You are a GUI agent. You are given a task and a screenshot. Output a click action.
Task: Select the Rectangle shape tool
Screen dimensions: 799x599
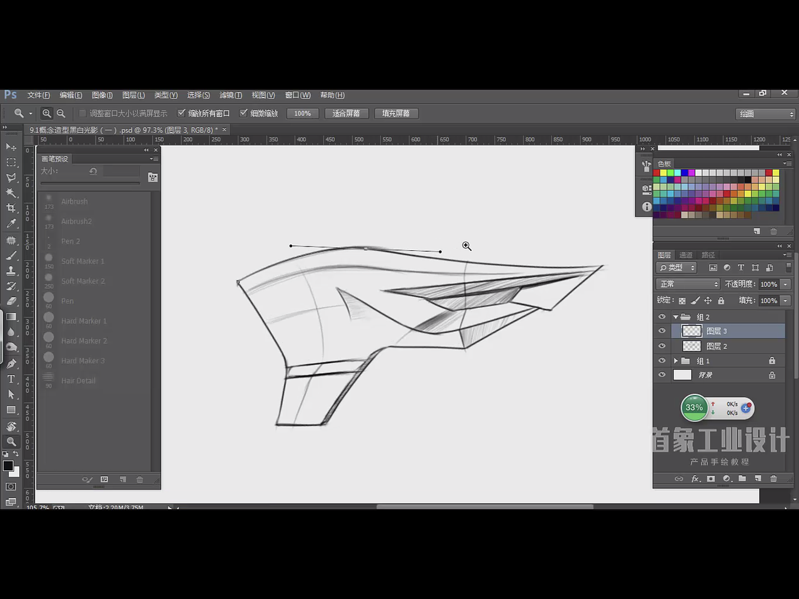coord(11,410)
